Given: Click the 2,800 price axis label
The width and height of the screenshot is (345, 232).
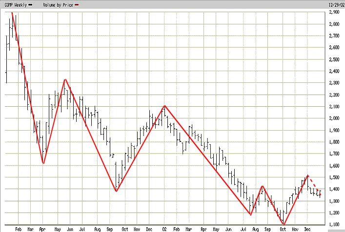Looking at the screenshot, I should point(334,24).
